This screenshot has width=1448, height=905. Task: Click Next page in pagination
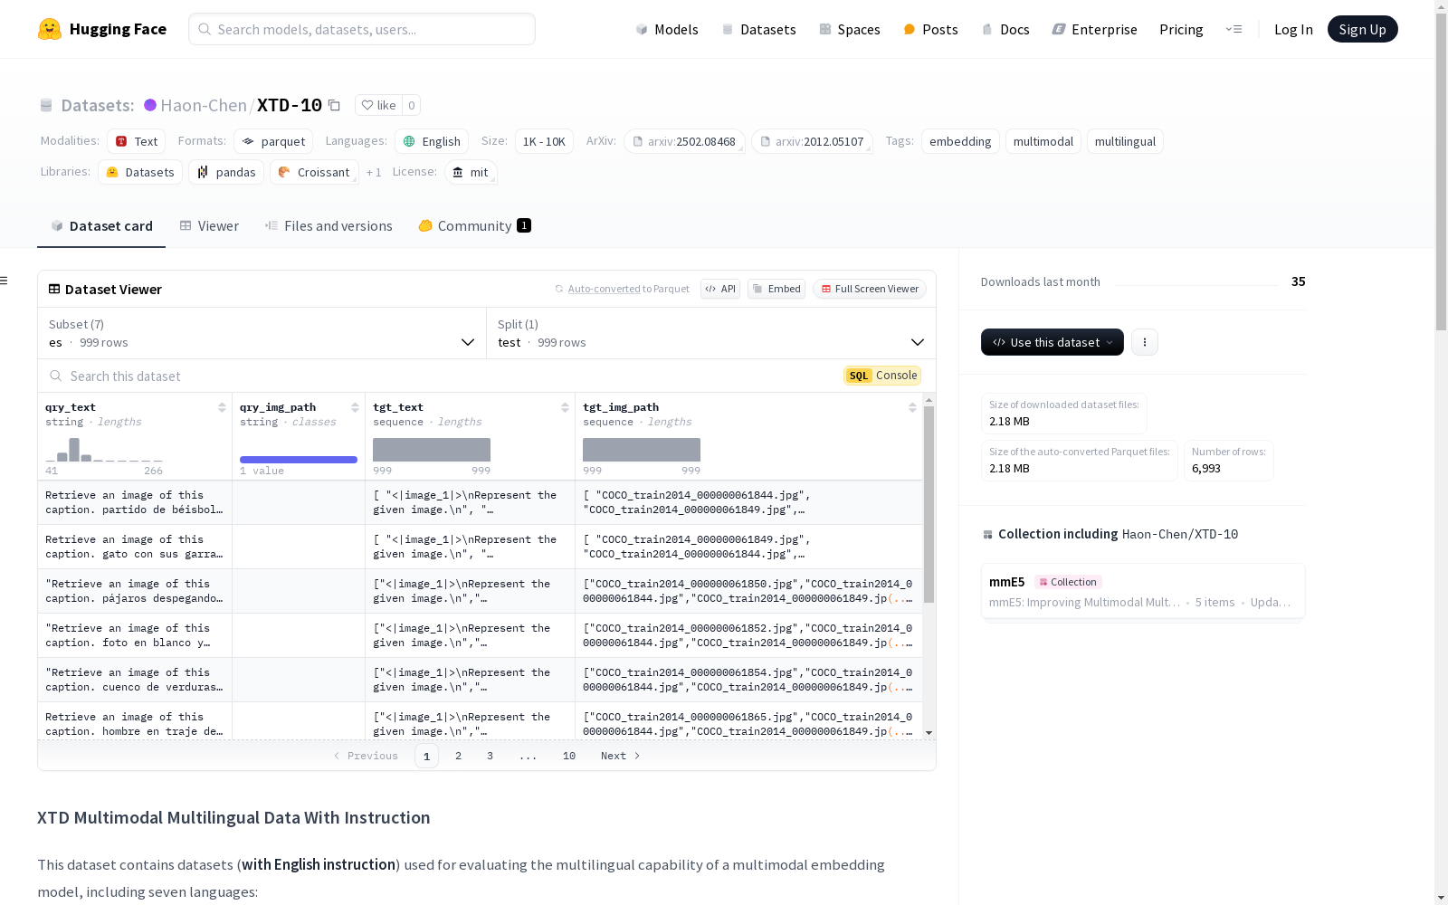click(x=621, y=756)
